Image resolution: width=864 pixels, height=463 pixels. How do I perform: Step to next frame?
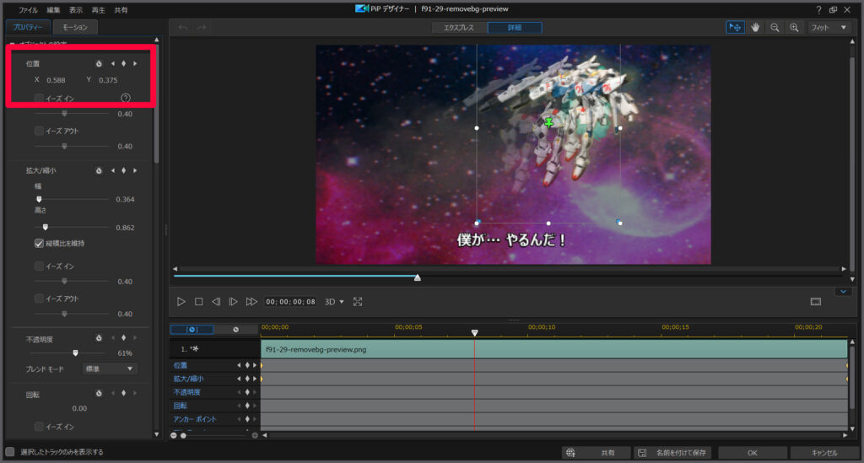coord(233,302)
